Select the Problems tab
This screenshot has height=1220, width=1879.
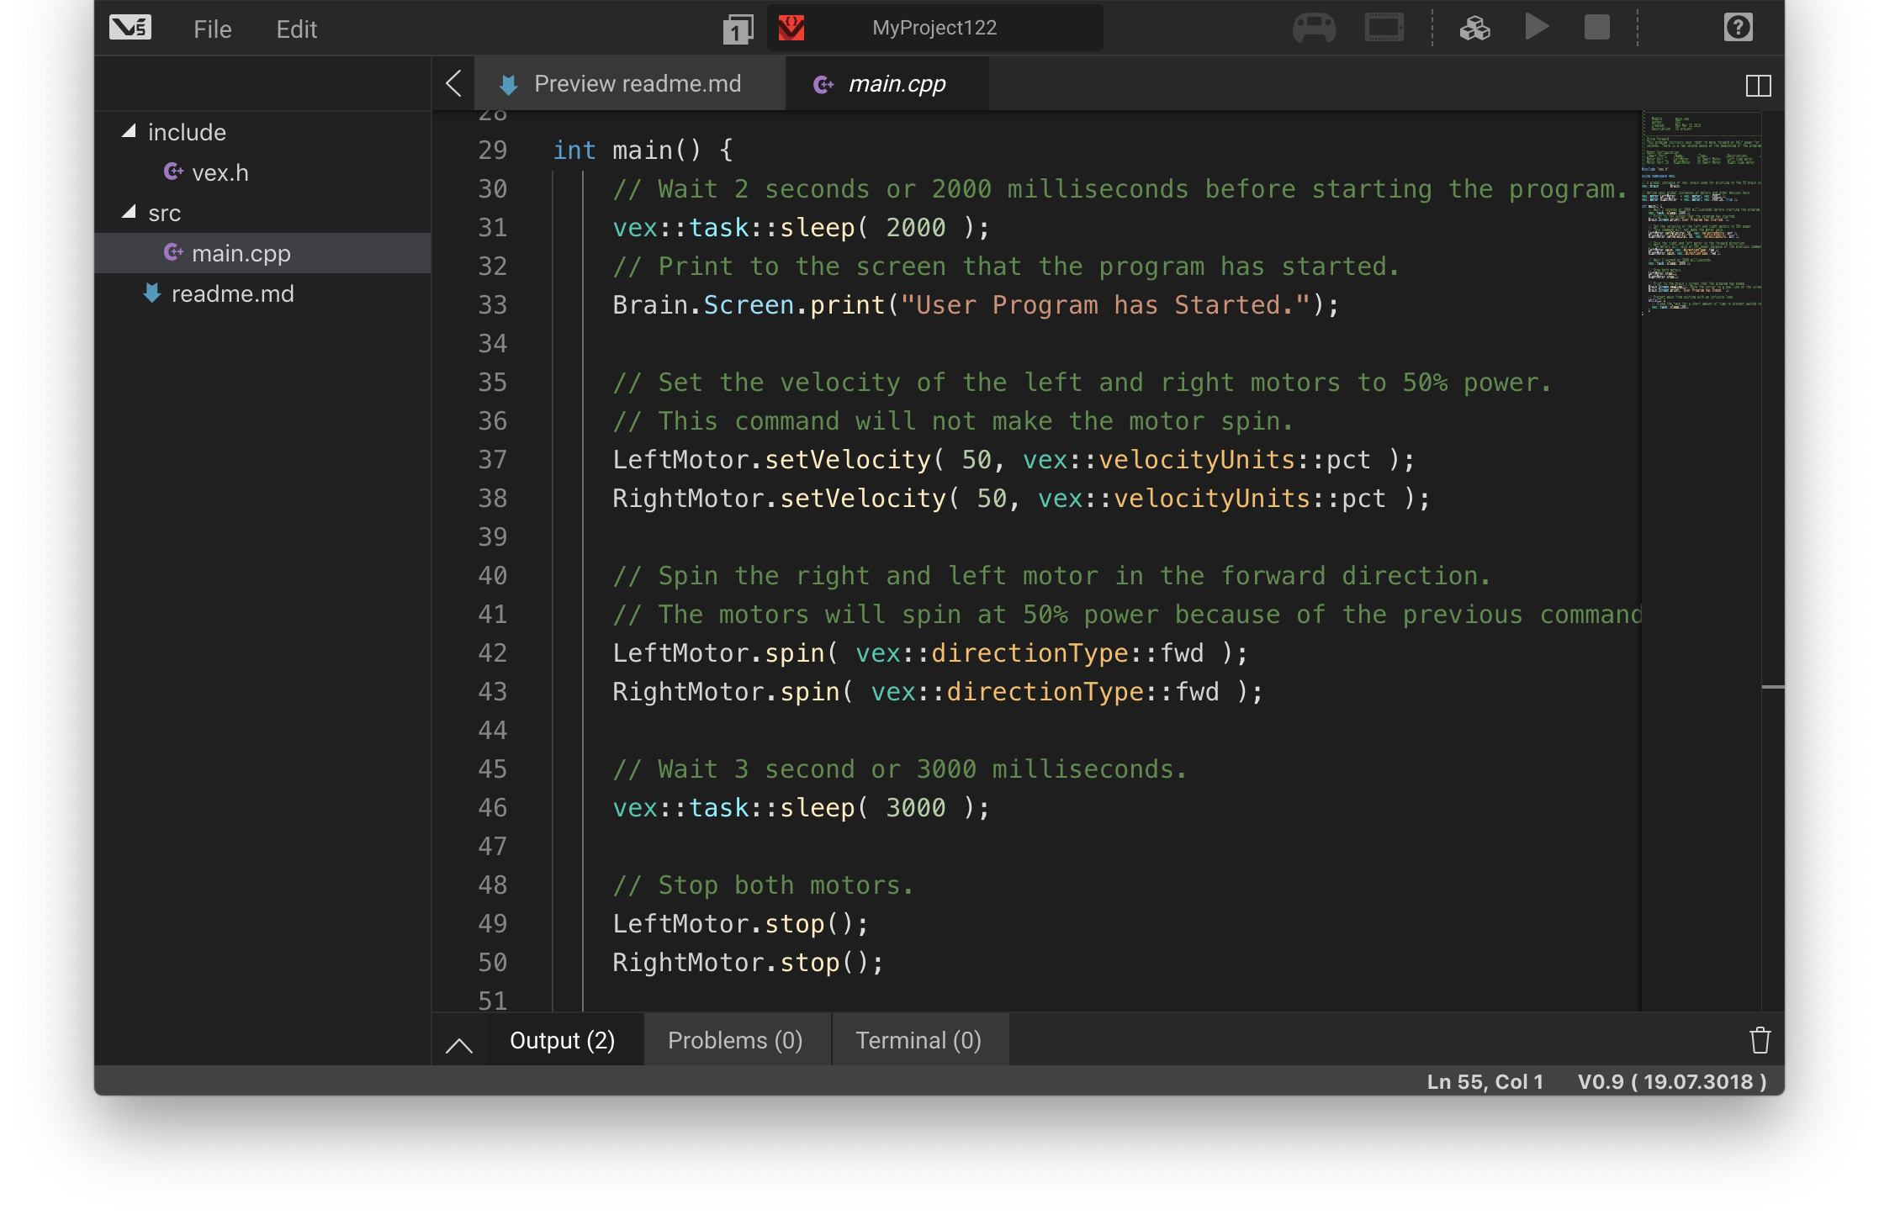point(734,1041)
